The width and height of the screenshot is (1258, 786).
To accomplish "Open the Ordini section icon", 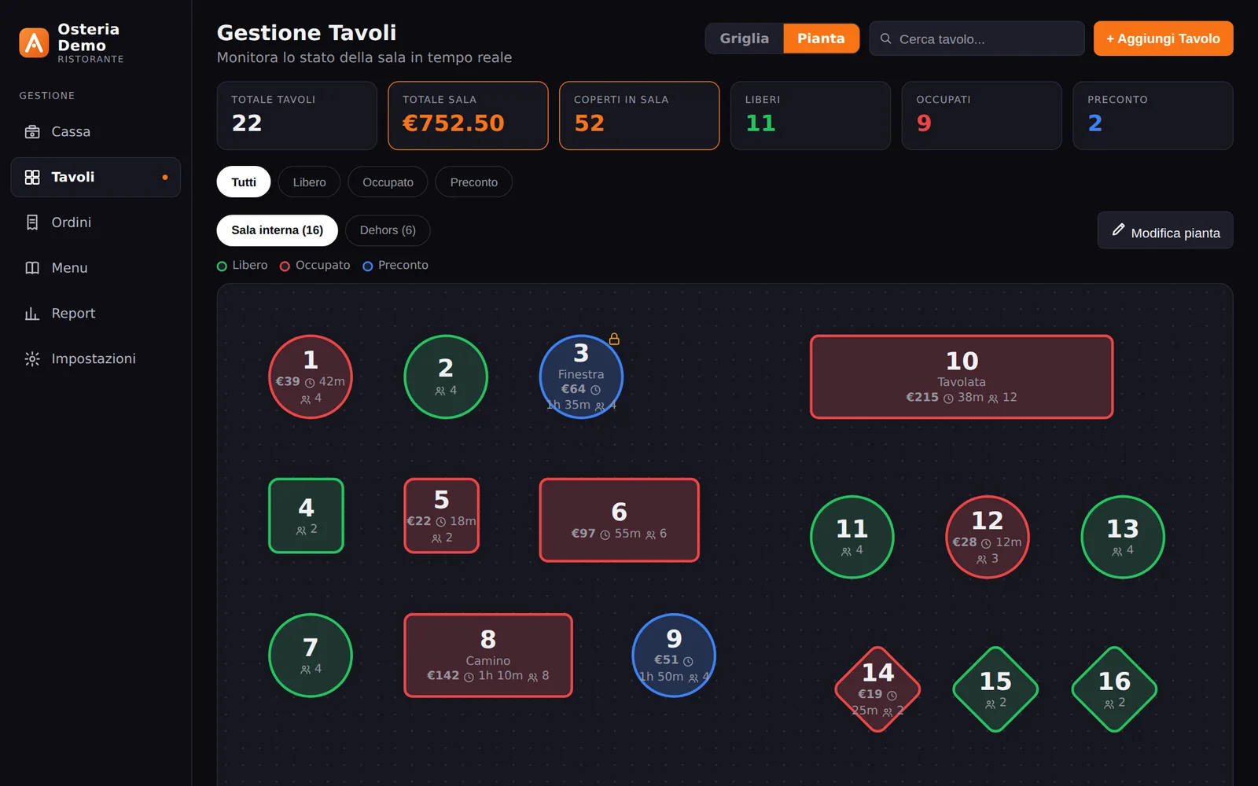I will click(32, 222).
